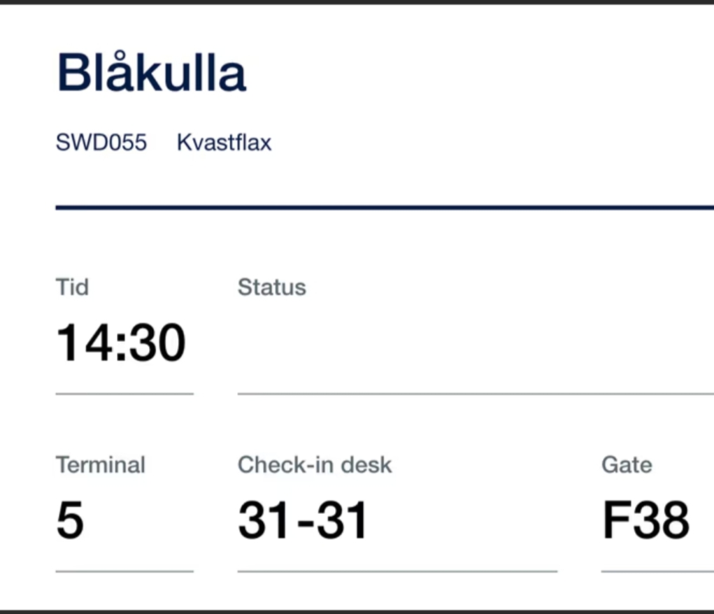The height and width of the screenshot is (614, 714).
Task: Click the Gate label
Action: [627, 465]
